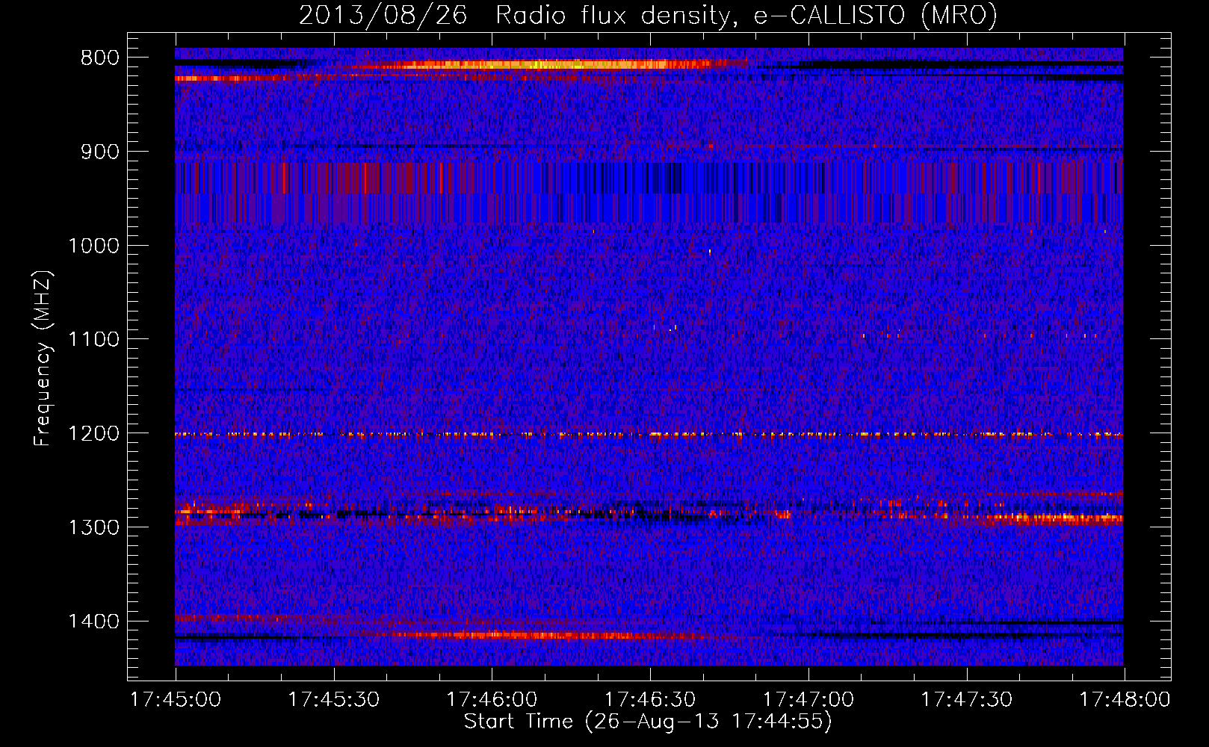1209x747 pixels.
Task: Click the 17:45:00 time axis label
Action: (176, 700)
